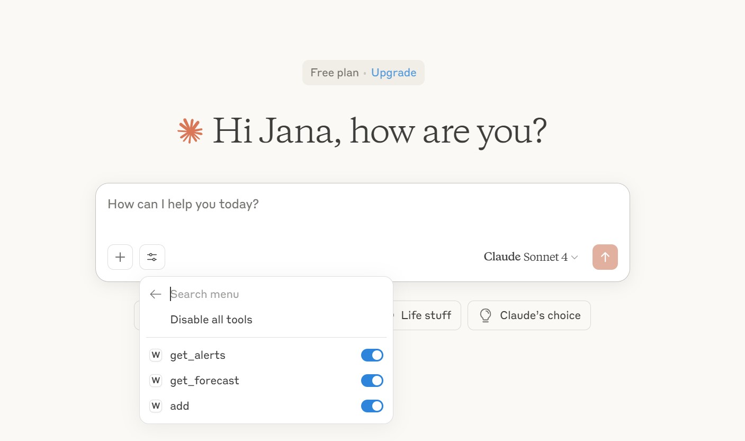Click the lightbulb icon in Claude's choice

pyautogui.click(x=485, y=315)
